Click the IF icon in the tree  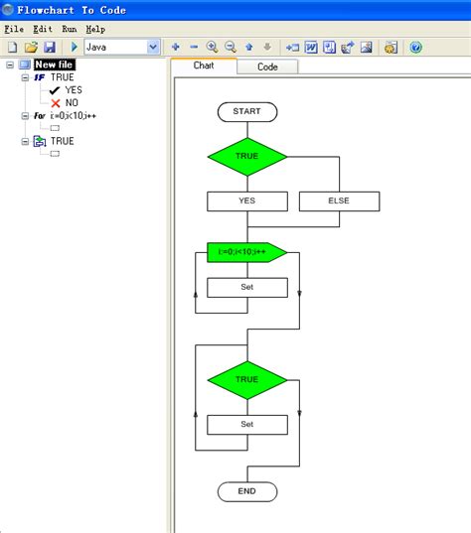[x=40, y=77]
